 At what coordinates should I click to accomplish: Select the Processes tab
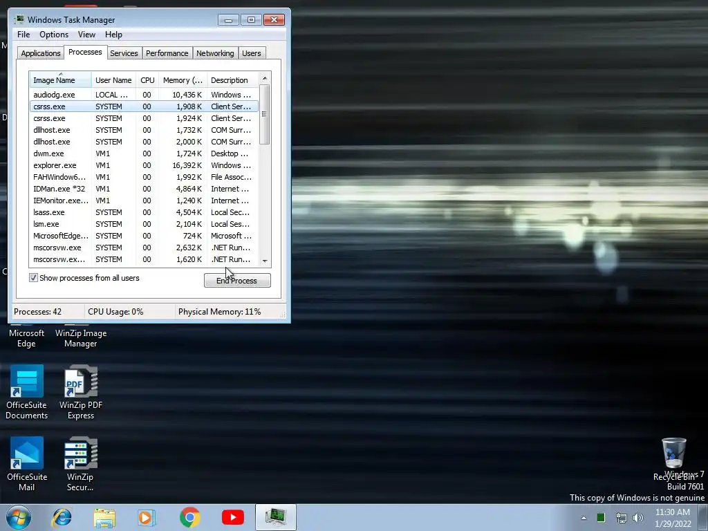[85, 52]
